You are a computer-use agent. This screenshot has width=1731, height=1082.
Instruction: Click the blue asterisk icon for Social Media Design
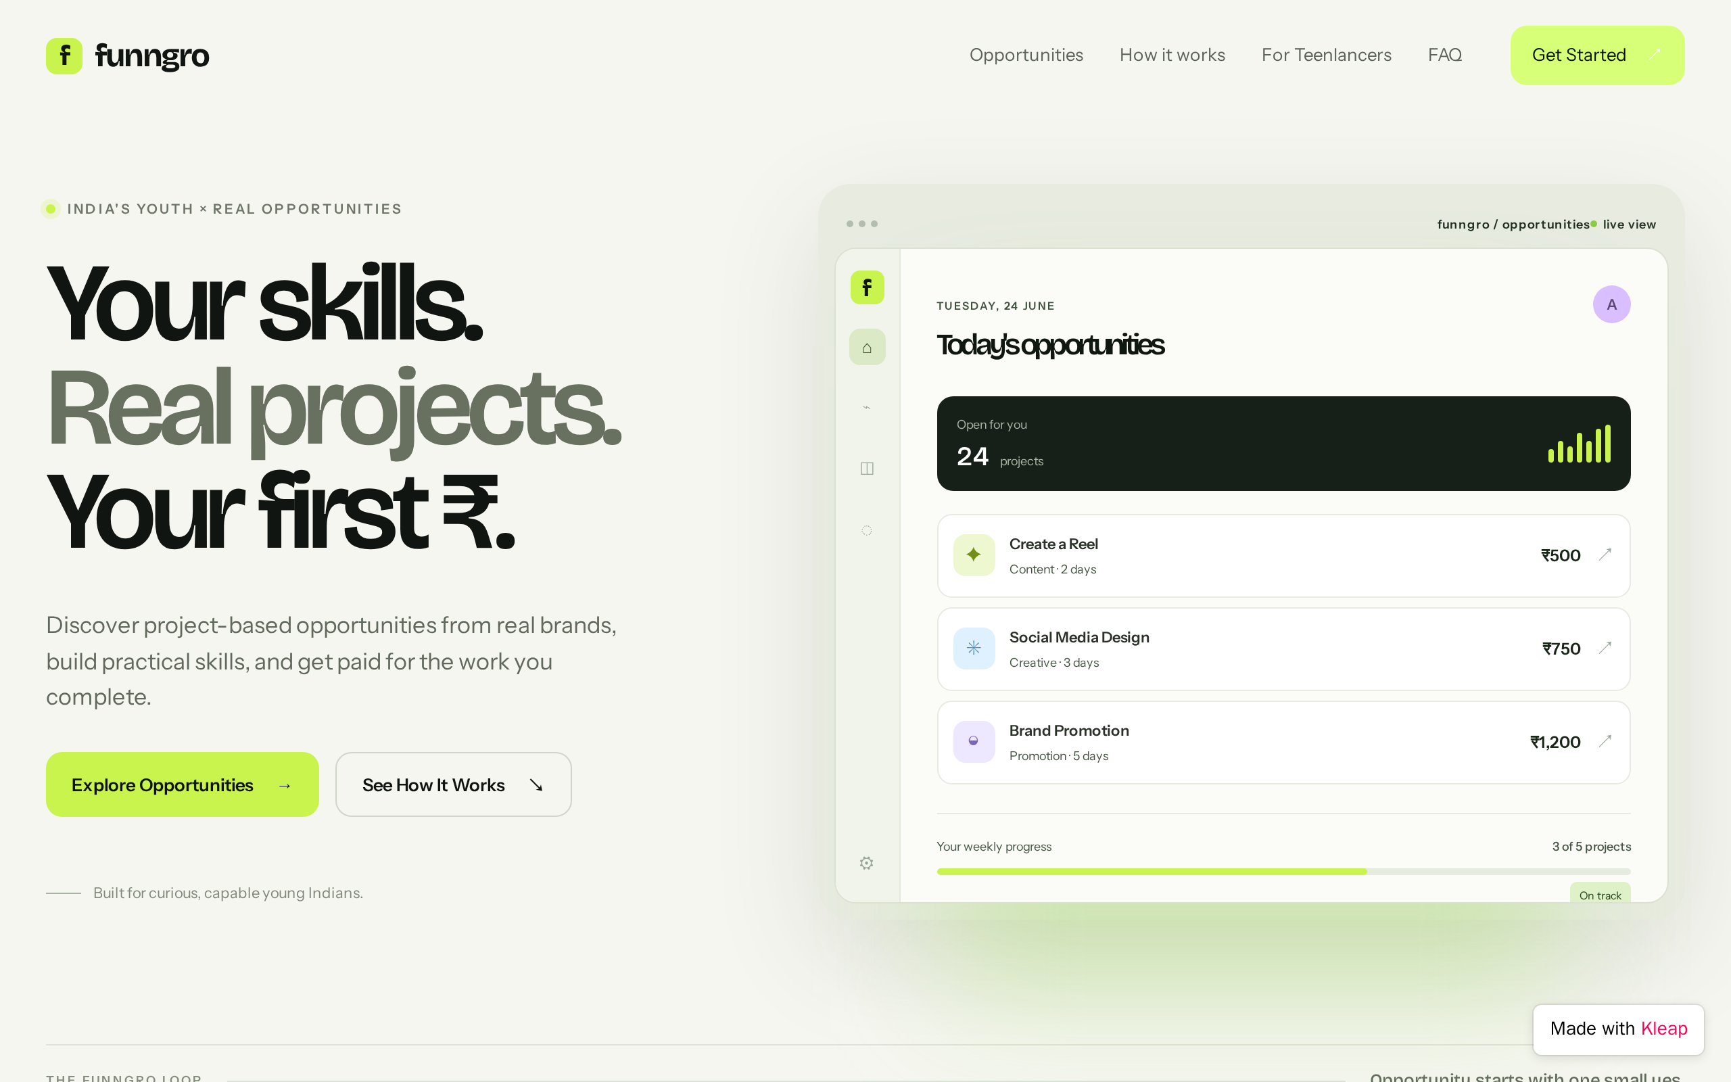pyautogui.click(x=974, y=649)
